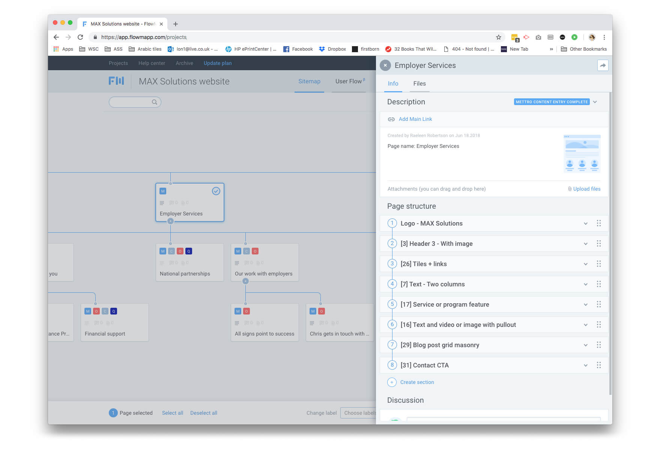Viewport: 663px width, 453px height.
Task: Click inside the sitemap search field
Action: click(131, 102)
